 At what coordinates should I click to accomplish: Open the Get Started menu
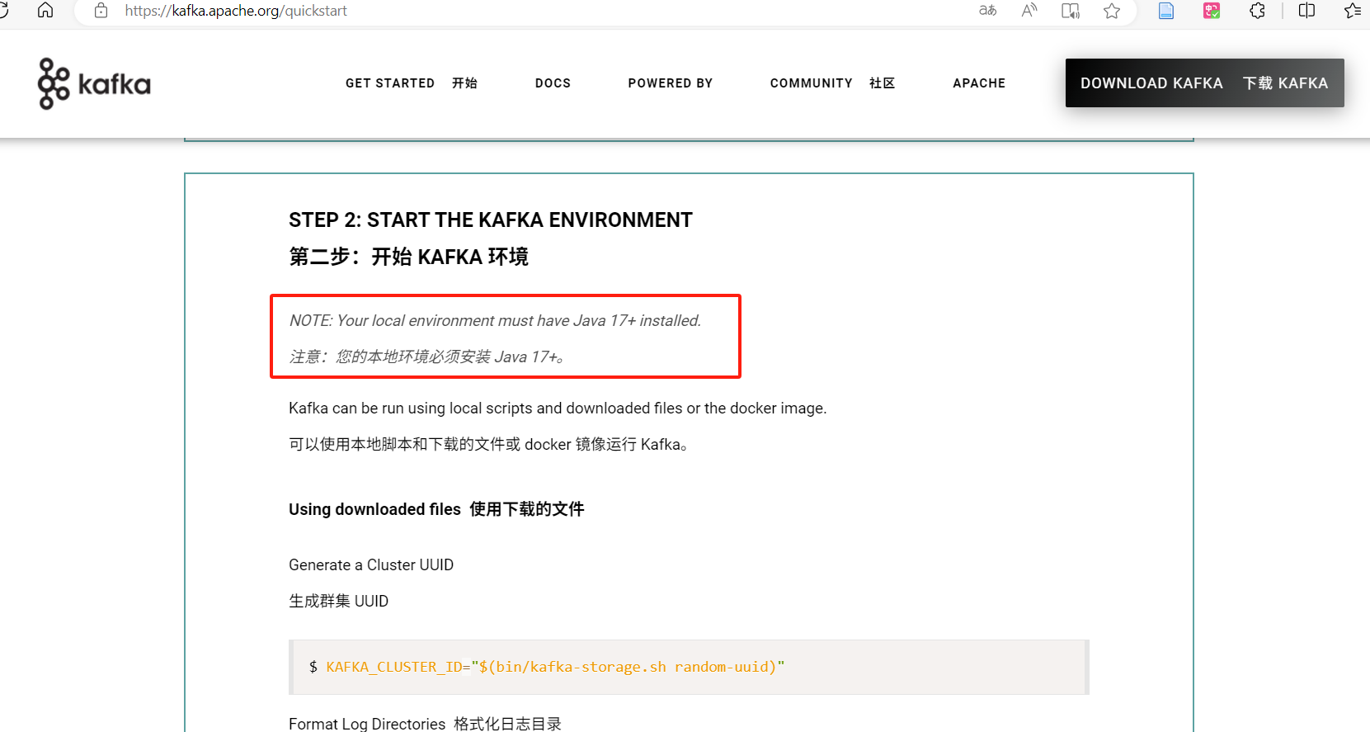point(411,83)
